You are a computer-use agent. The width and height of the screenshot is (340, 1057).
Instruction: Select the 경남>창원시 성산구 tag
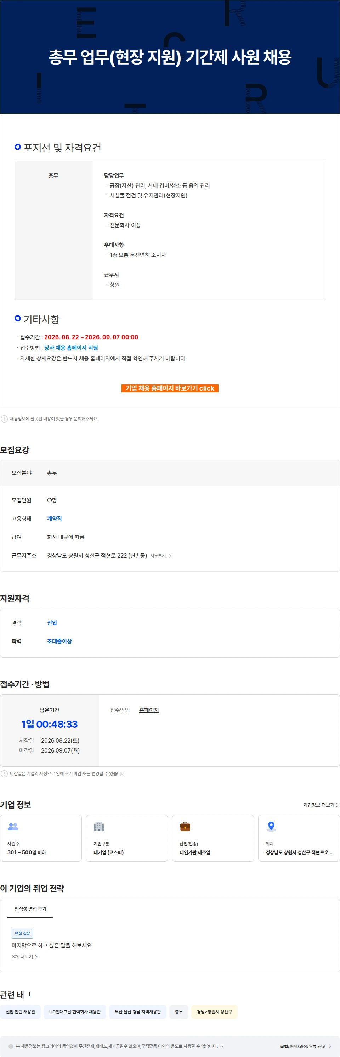click(215, 1012)
